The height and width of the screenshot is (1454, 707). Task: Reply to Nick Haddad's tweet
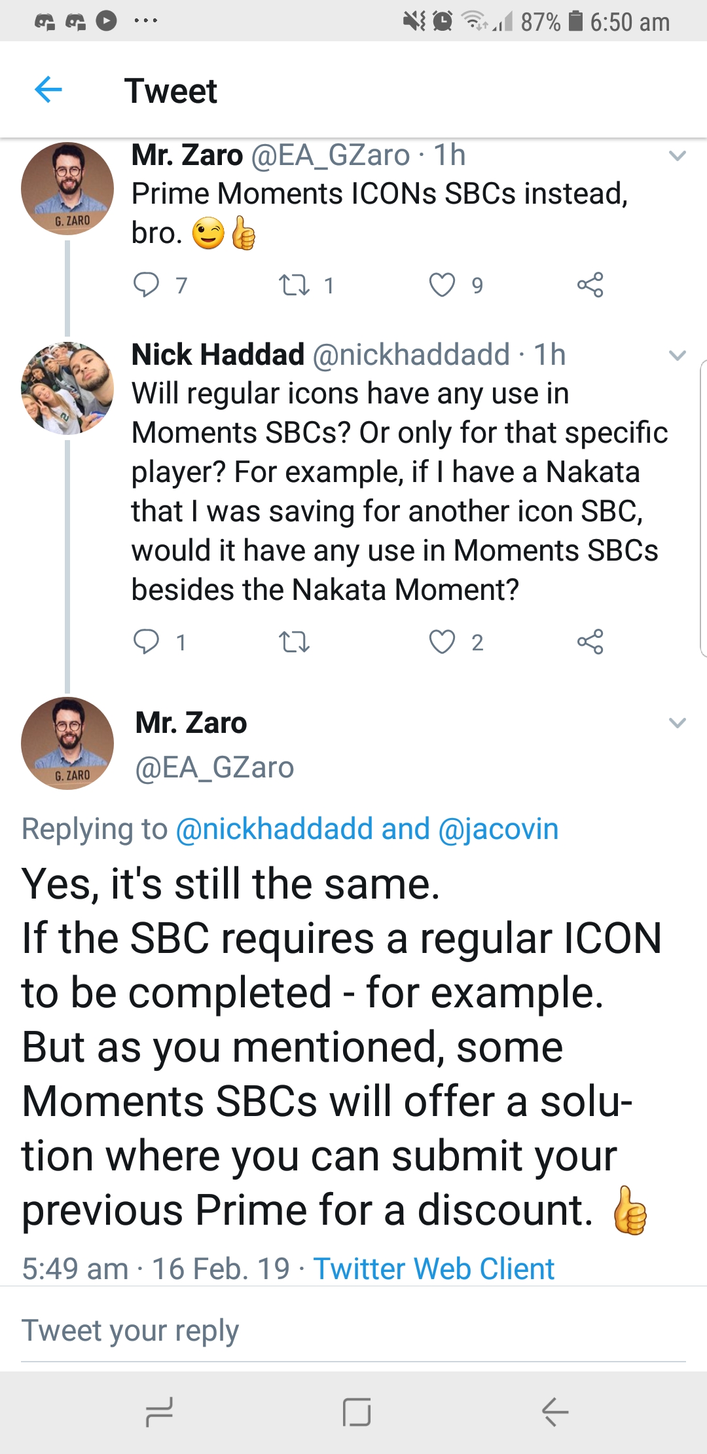(146, 642)
